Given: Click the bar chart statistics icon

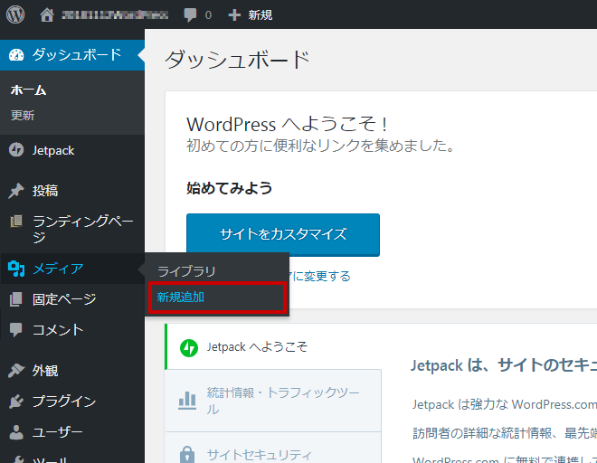Looking at the screenshot, I should pyautogui.click(x=187, y=401).
